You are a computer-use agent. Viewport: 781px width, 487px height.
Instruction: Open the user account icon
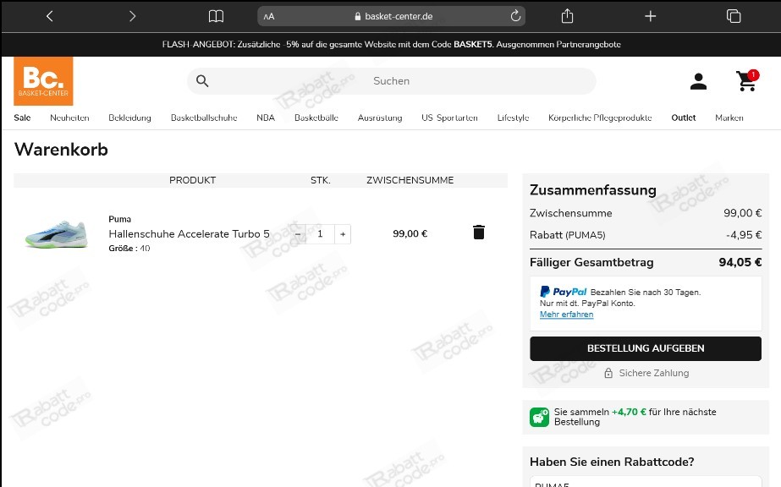698,81
